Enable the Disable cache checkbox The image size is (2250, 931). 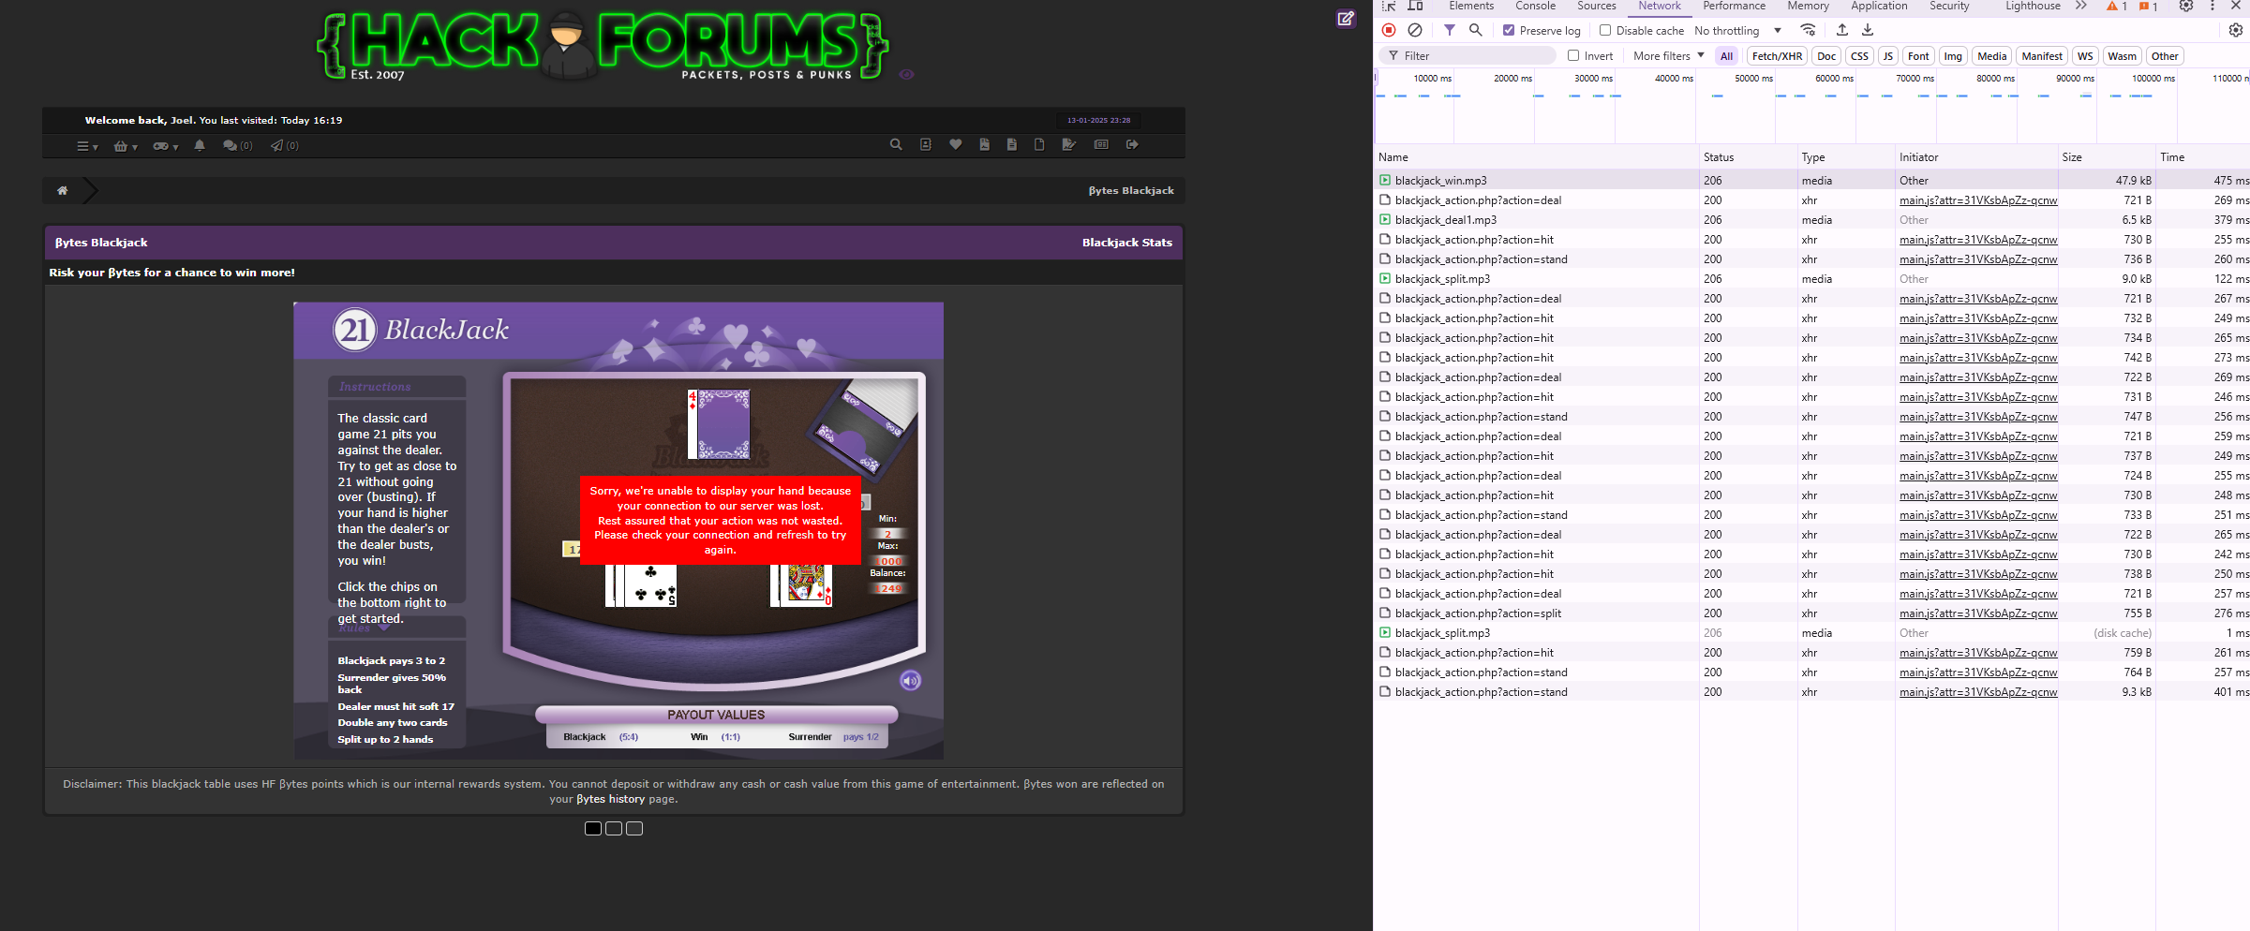(x=1605, y=30)
